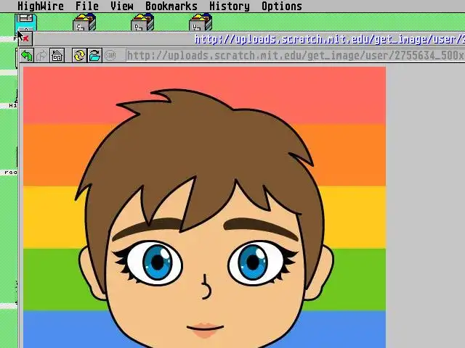465x348 pixels.
Task: Open the D drive desktop icon
Action: [x=142, y=22]
